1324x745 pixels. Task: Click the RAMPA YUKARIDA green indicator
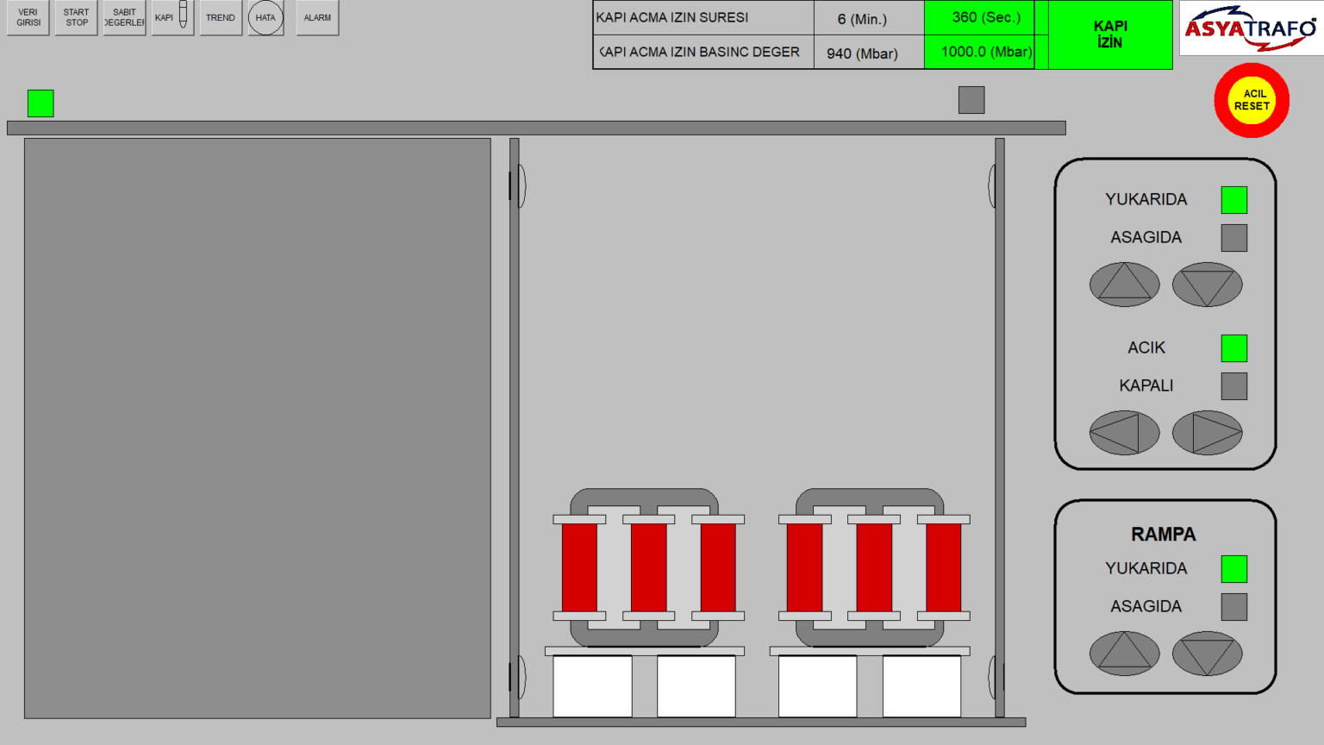1233,569
